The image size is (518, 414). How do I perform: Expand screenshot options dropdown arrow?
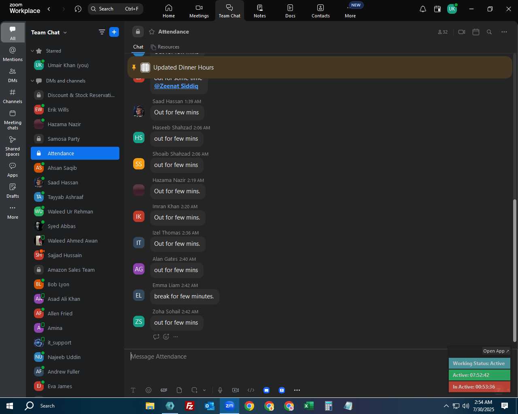click(x=204, y=390)
